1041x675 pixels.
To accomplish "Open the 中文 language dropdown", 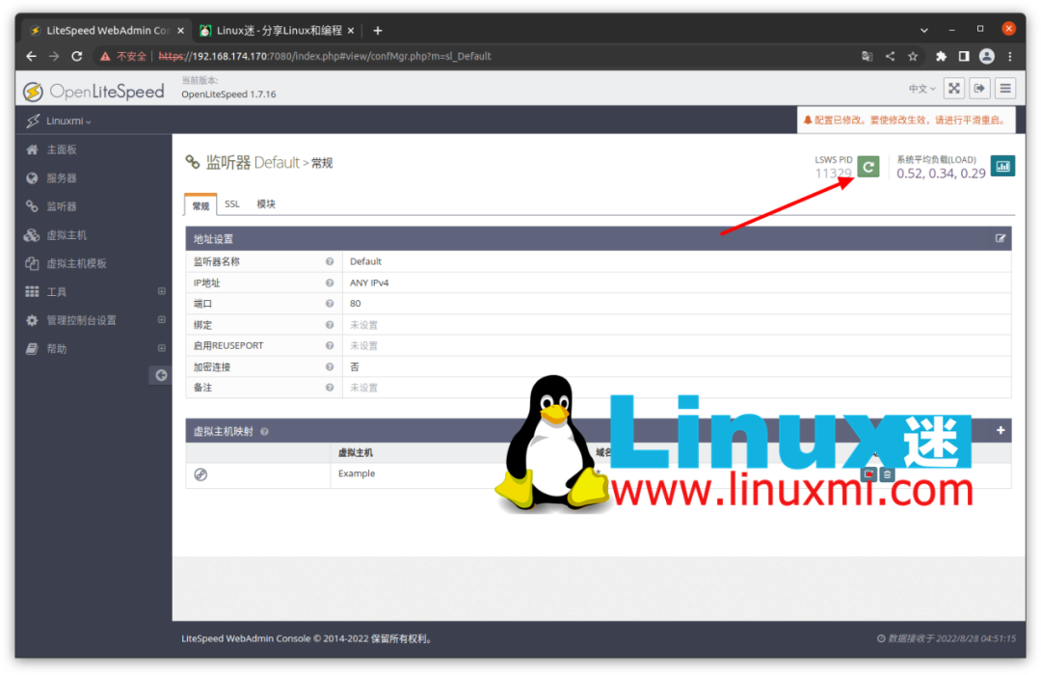I will coord(921,89).
